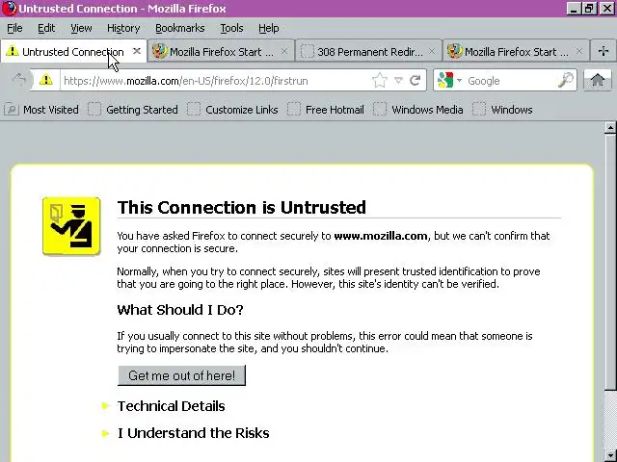Open the Edit menu
This screenshot has height=462, width=617.
click(46, 28)
